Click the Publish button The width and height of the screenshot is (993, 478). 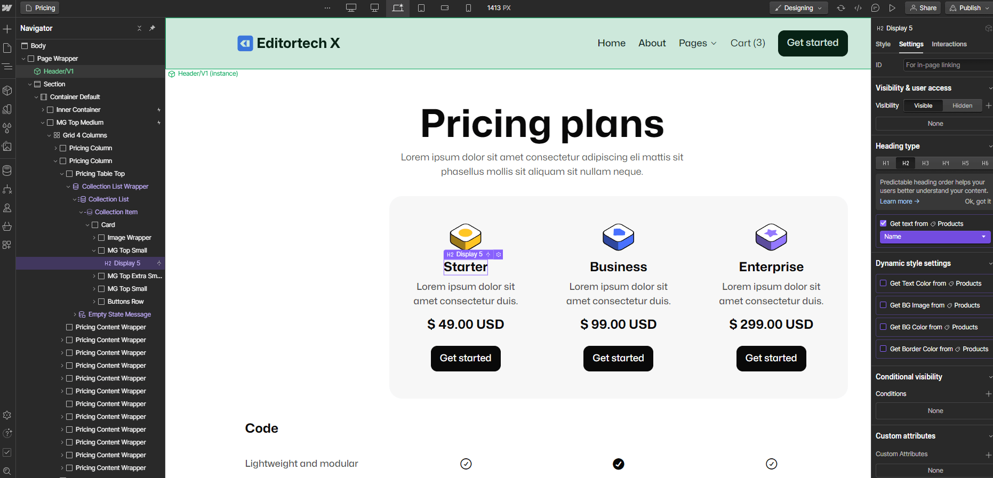pyautogui.click(x=967, y=8)
